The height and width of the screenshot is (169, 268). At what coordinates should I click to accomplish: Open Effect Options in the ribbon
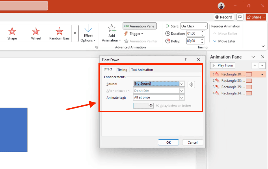point(88,33)
